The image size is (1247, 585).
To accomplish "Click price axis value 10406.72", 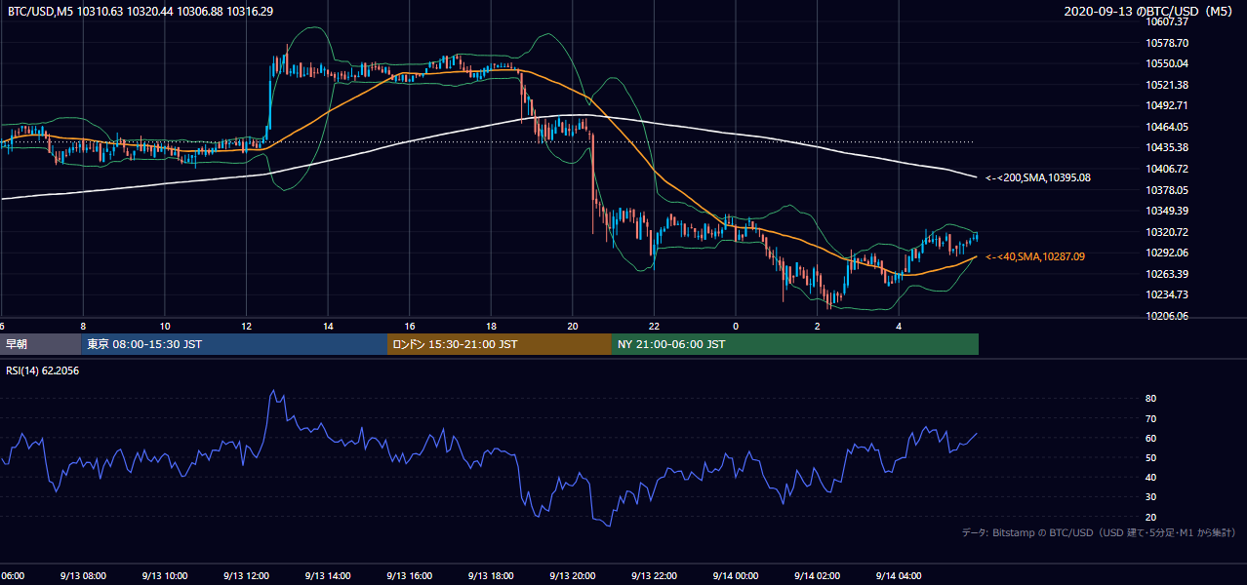I will pos(1167,169).
